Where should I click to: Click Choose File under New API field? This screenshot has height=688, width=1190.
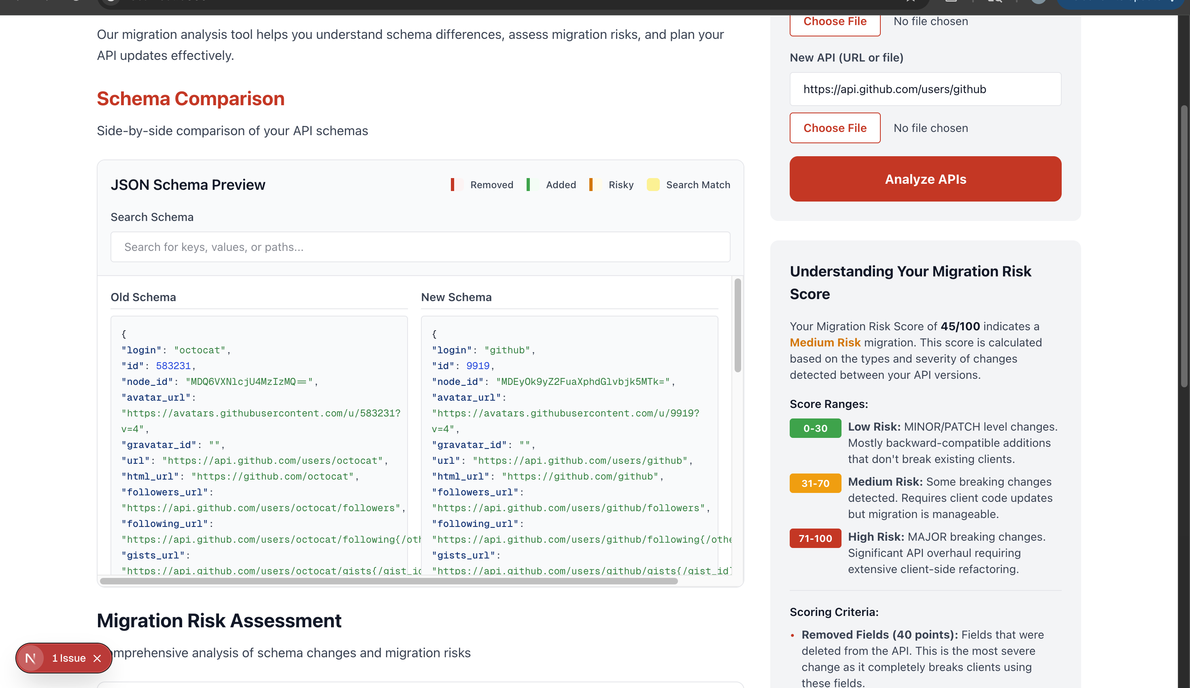coord(835,128)
